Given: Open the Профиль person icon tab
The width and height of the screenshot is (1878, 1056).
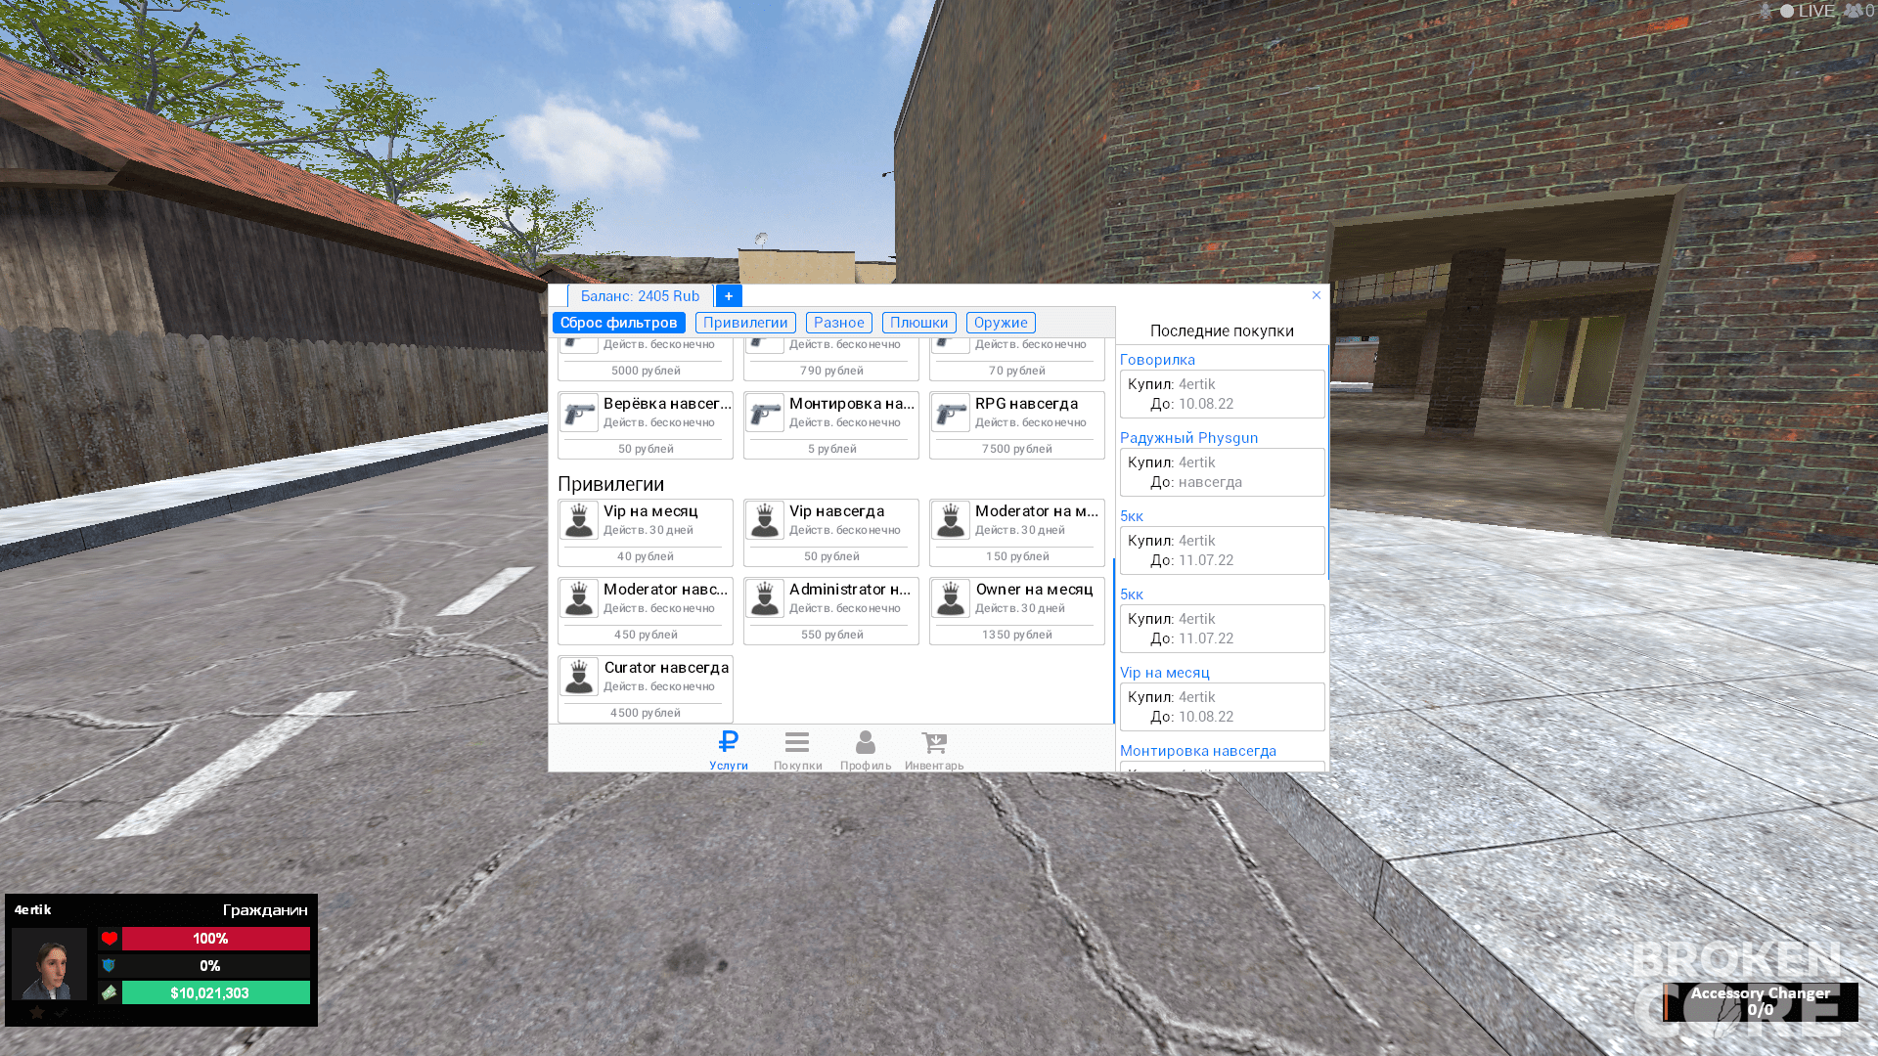Looking at the screenshot, I should [866, 750].
